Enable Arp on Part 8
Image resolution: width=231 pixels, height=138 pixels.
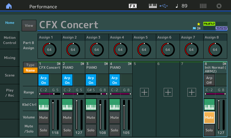[x=209, y=80]
